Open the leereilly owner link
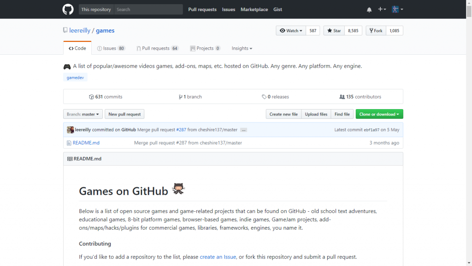This screenshot has width=472, height=266. (x=80, y=30)
